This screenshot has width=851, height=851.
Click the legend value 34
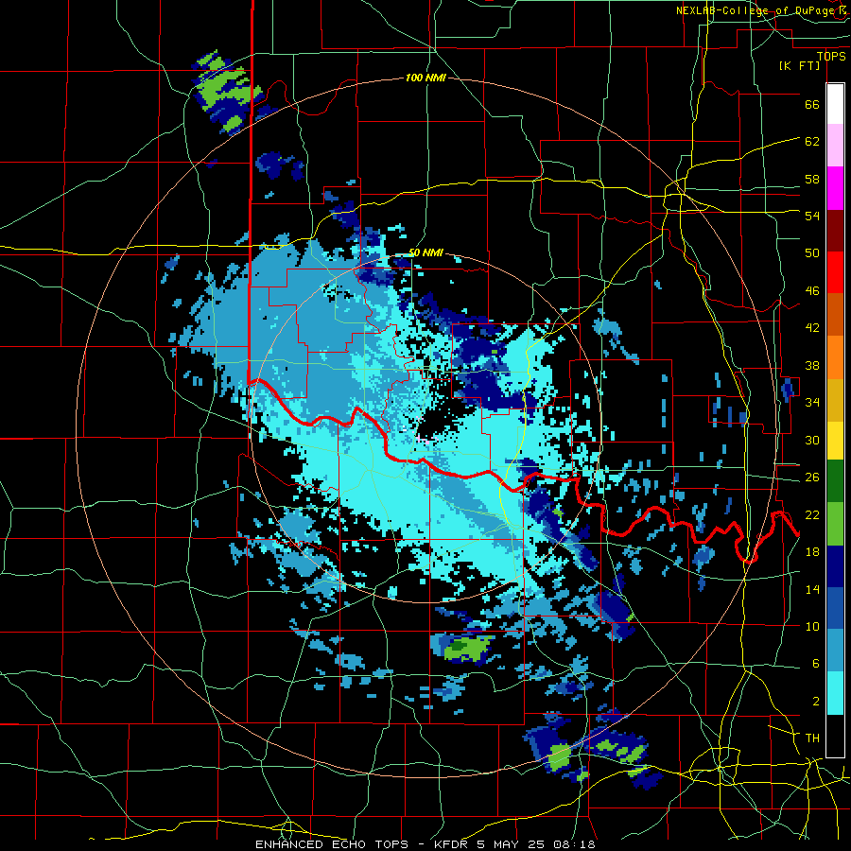tap(812, 402)
